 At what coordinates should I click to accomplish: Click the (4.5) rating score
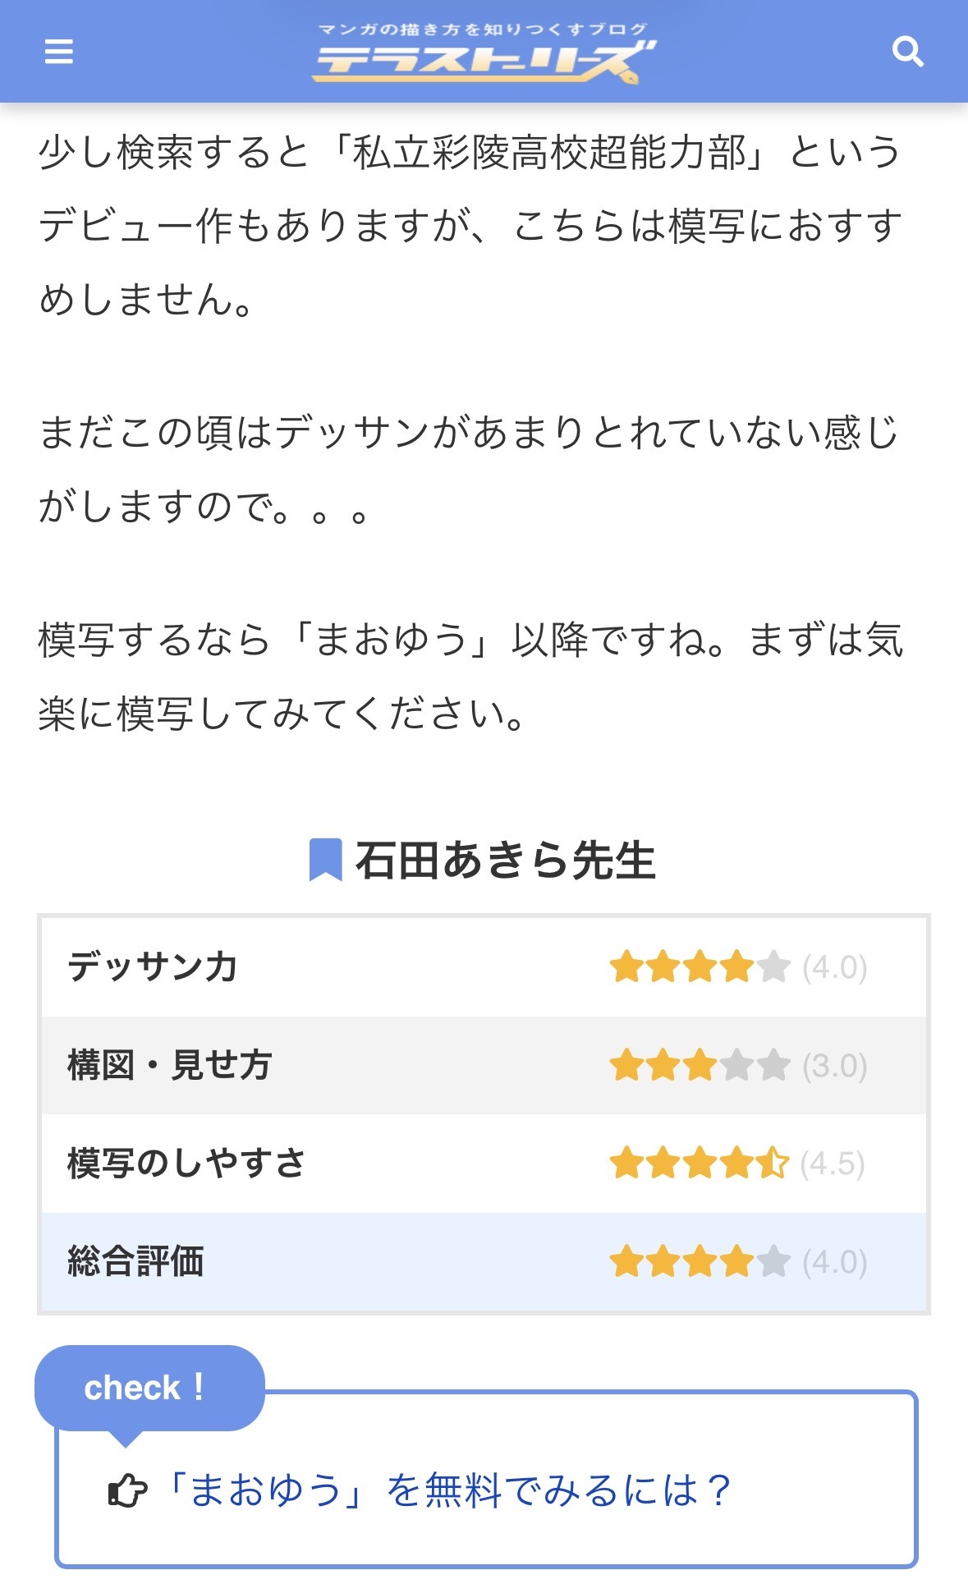coord(833,1164)
